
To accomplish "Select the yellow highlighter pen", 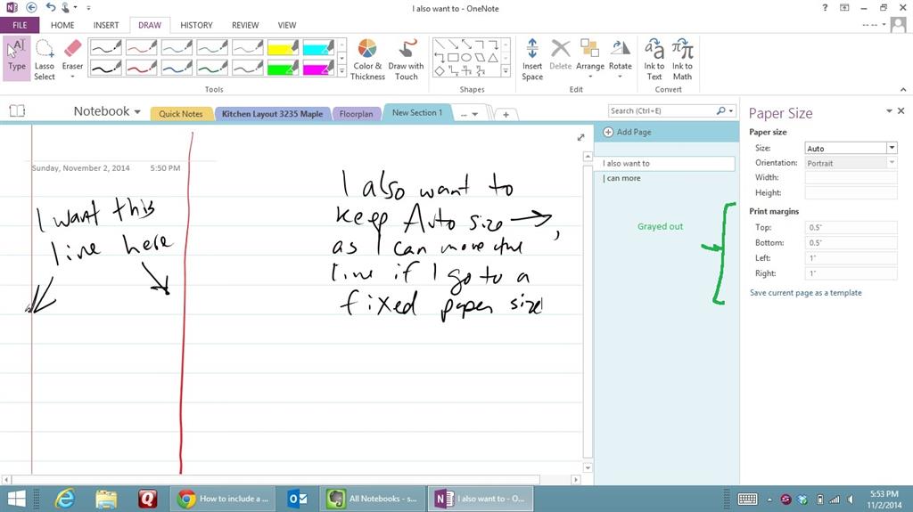I will point(283,47).
